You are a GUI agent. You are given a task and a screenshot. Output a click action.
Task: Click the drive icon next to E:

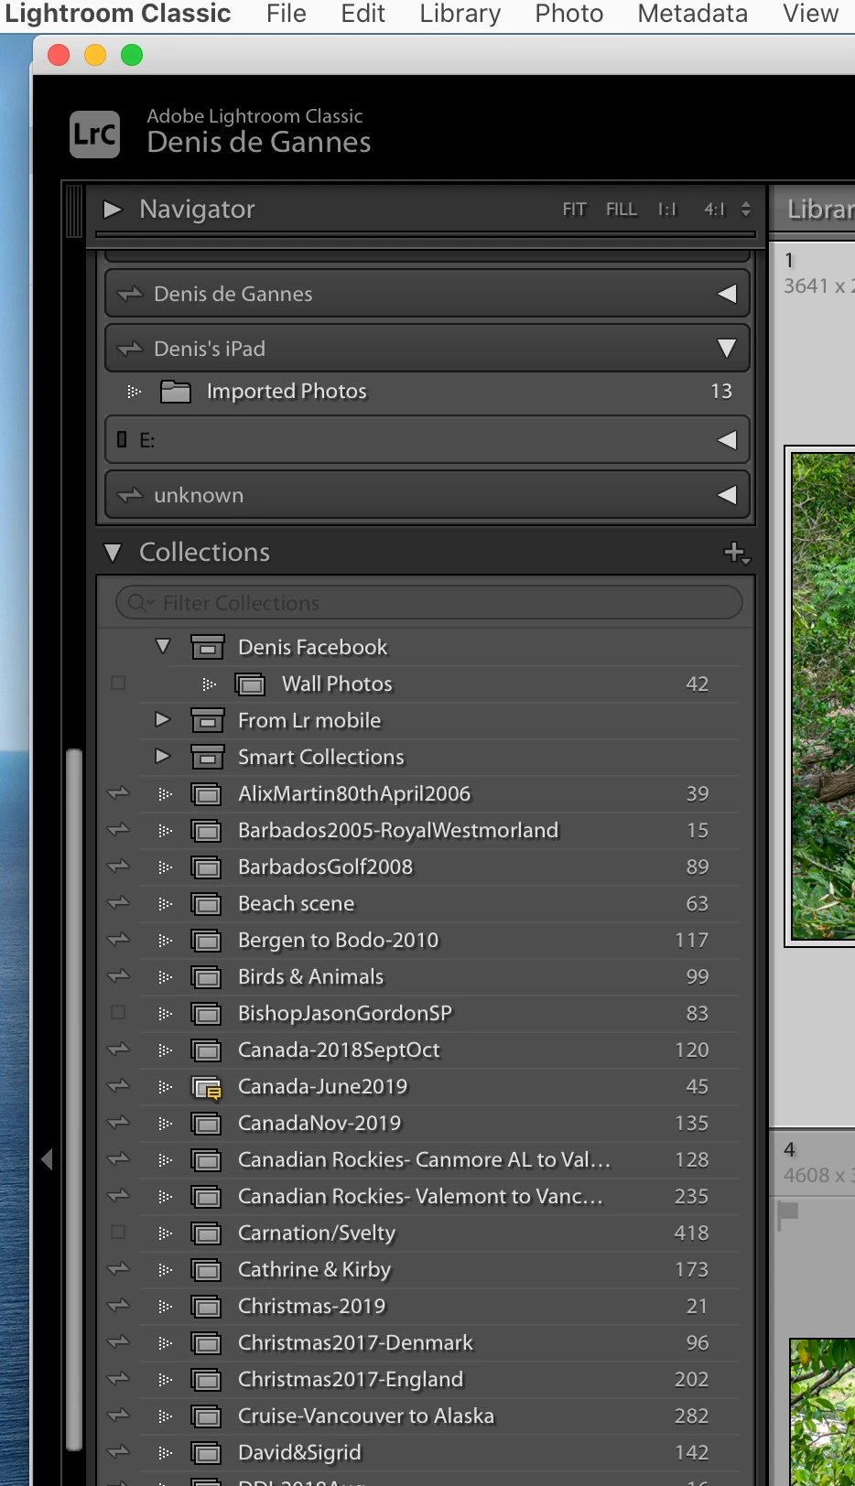[x=122, y=440]
